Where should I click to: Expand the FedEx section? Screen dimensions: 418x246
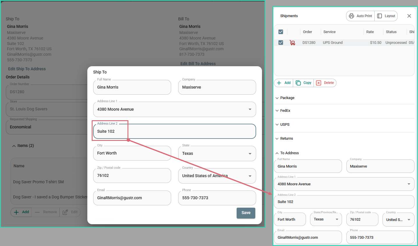pos(285,111)
